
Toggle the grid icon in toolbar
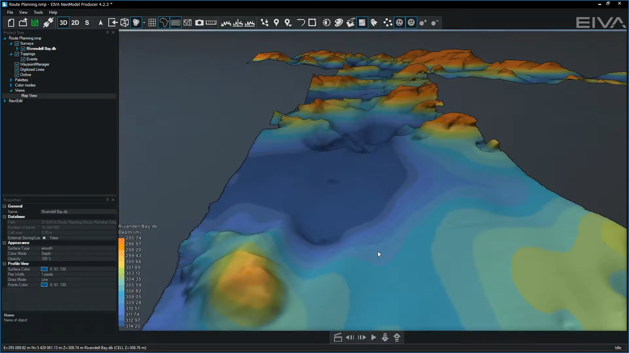pyautogui.click(x=152, y=23)
